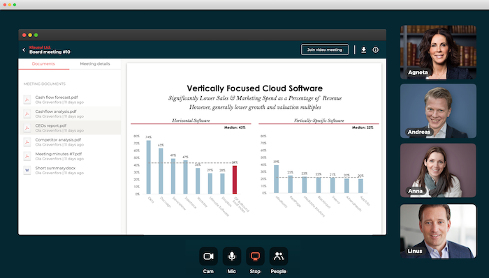Select Linus's video thumbnail
The height and width of the screenshot is (278, 489).
coord(438,231)
